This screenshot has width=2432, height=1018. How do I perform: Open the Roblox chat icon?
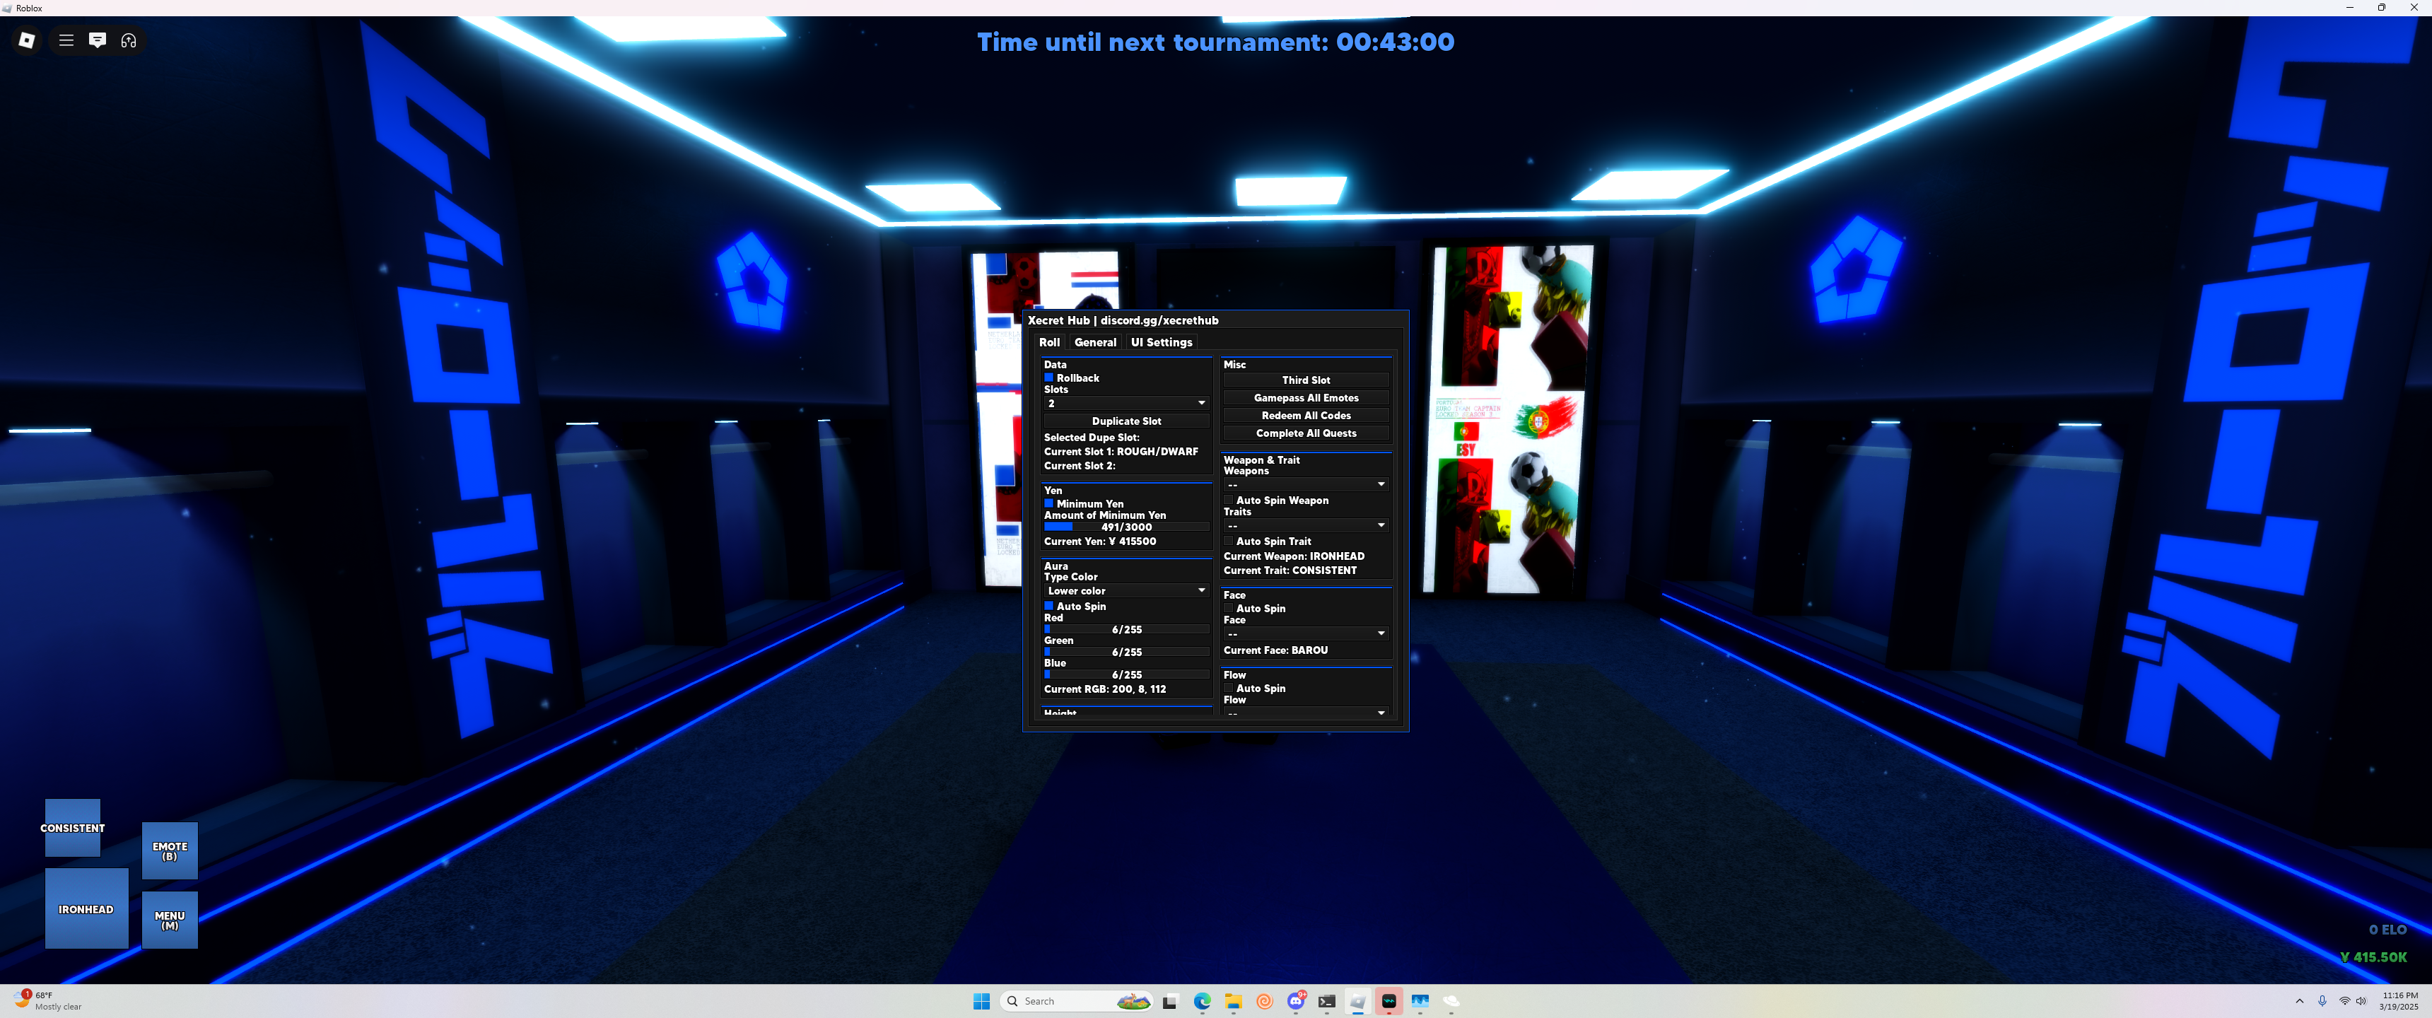98,40
